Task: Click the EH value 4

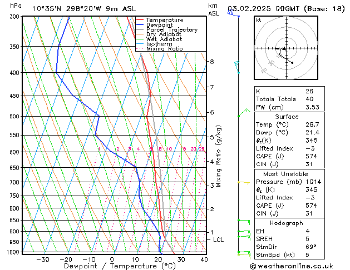Action: [x=308, y=231]
